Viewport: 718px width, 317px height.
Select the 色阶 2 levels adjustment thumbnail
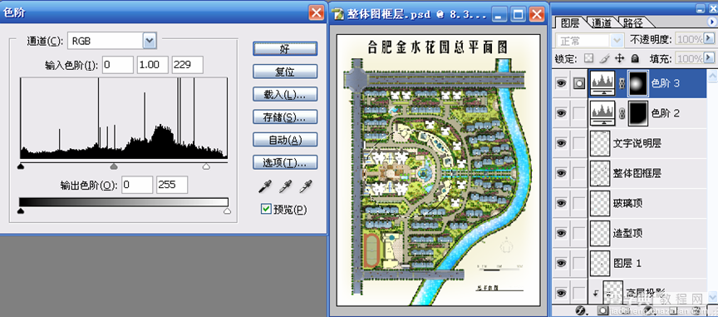(602, 113)
